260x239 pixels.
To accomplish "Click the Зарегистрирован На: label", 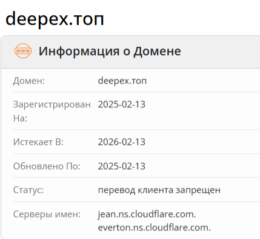I will pyautogui.click(x=52, y=111).
